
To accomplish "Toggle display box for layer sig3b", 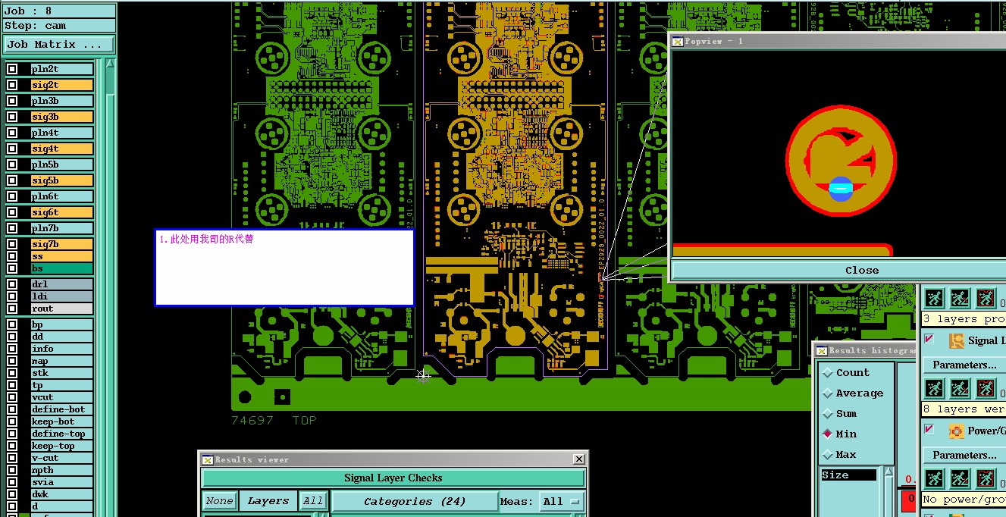I will [x=12, y=117].
